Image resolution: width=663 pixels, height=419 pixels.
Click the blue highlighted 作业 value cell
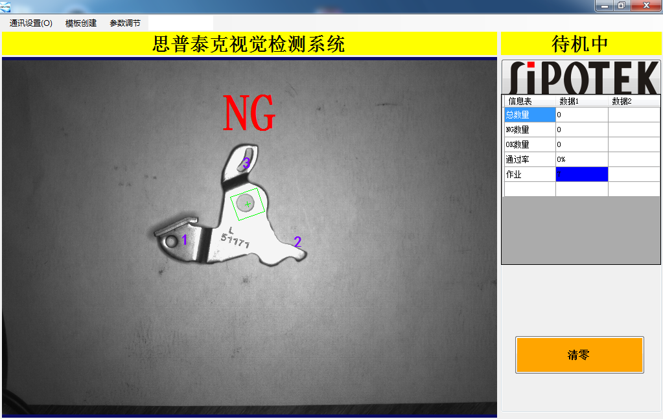(582, 174)
